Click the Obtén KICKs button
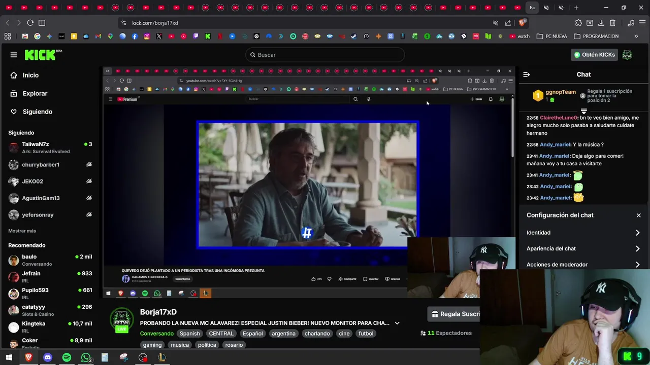The height and width of the screenshot is (365, 650). [x=594, y=55]
